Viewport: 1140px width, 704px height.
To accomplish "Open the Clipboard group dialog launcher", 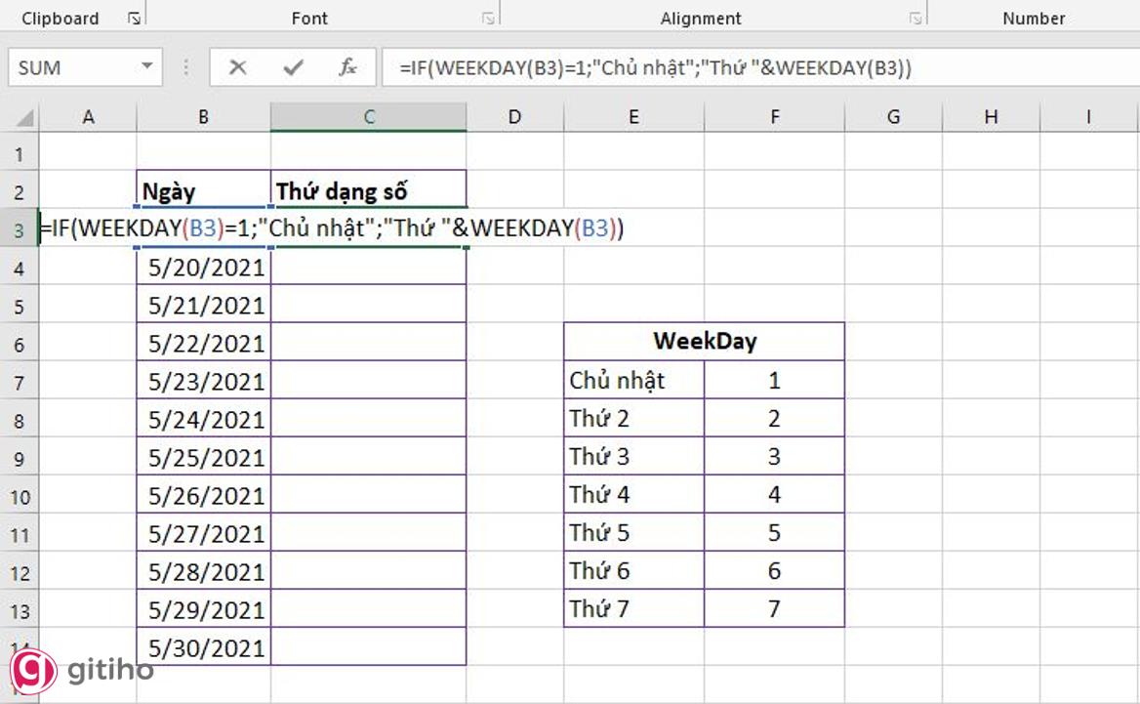I will [134, 18].
